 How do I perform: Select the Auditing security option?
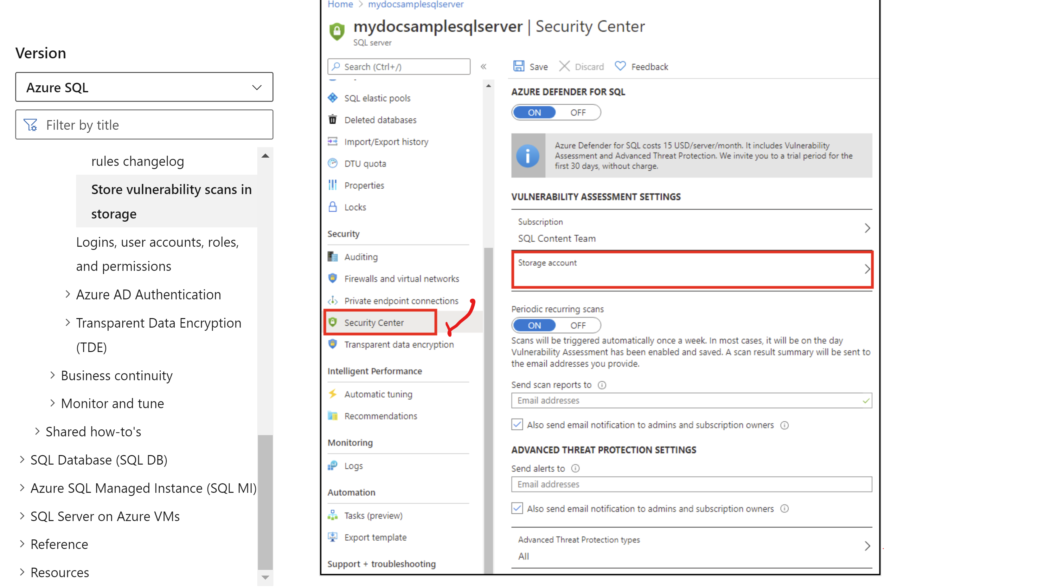(361, 256)
